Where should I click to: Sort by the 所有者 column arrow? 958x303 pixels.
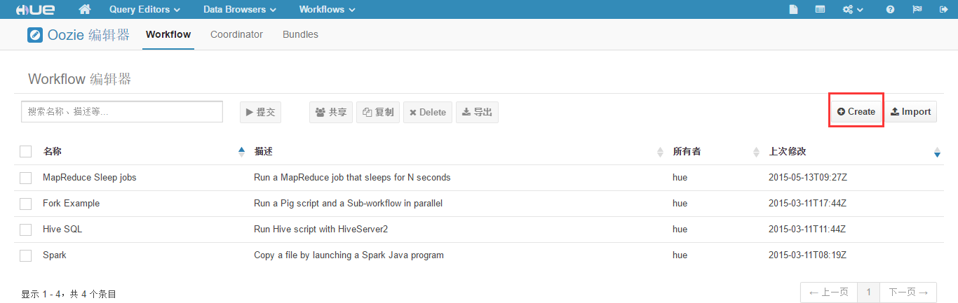pos(756,152)
